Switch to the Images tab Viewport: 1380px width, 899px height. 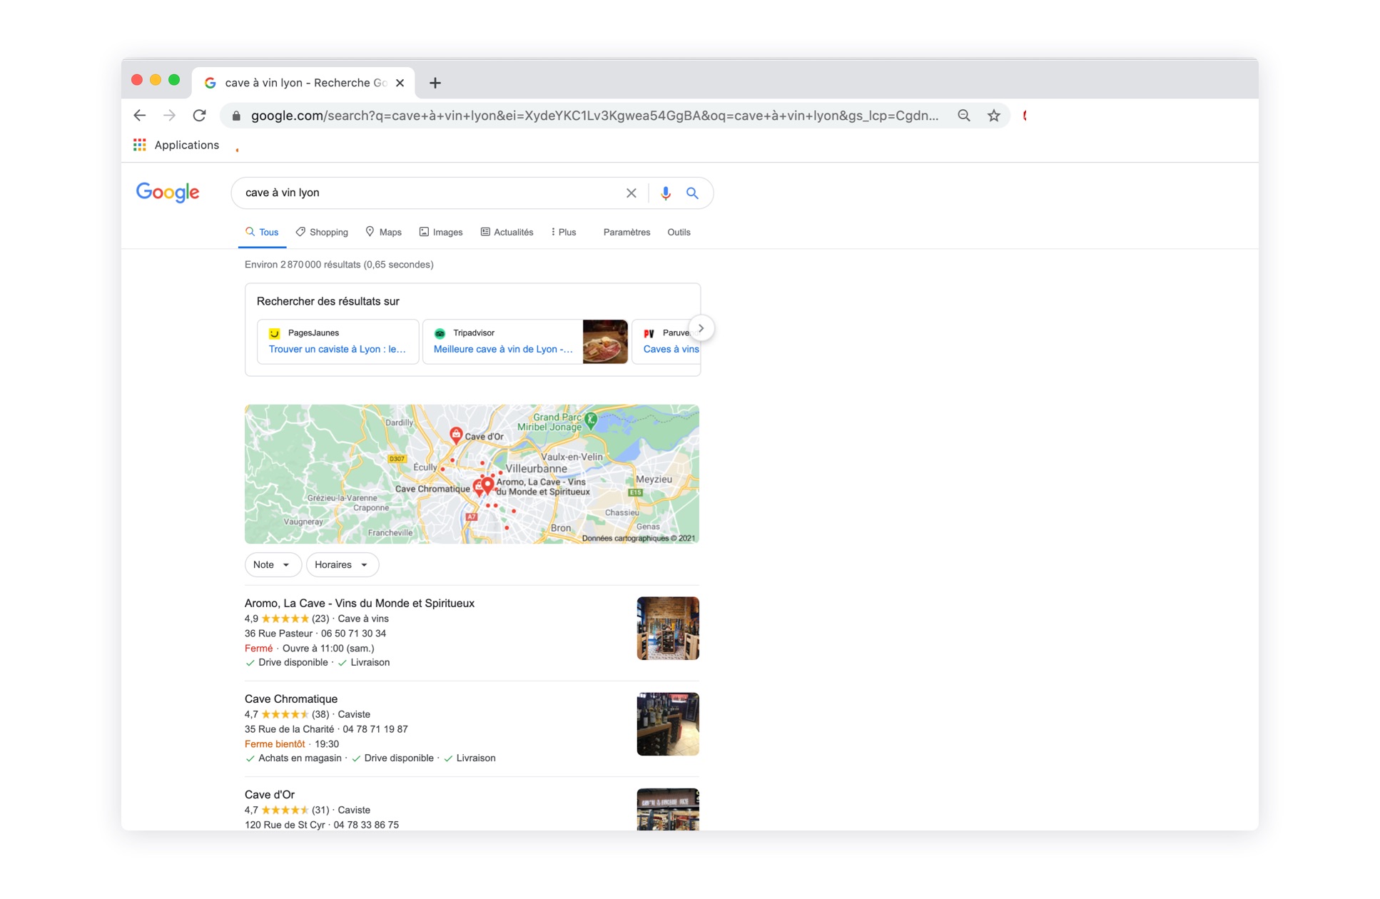pyautogui.click(x=441, y=232)
